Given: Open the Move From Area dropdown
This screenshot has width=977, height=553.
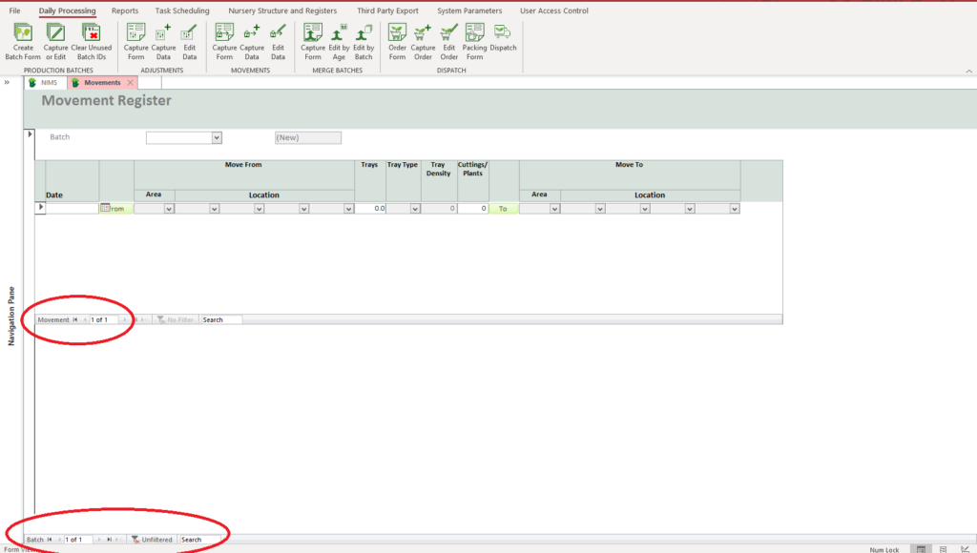Looking at the screenshot, I should click(169, 209).
